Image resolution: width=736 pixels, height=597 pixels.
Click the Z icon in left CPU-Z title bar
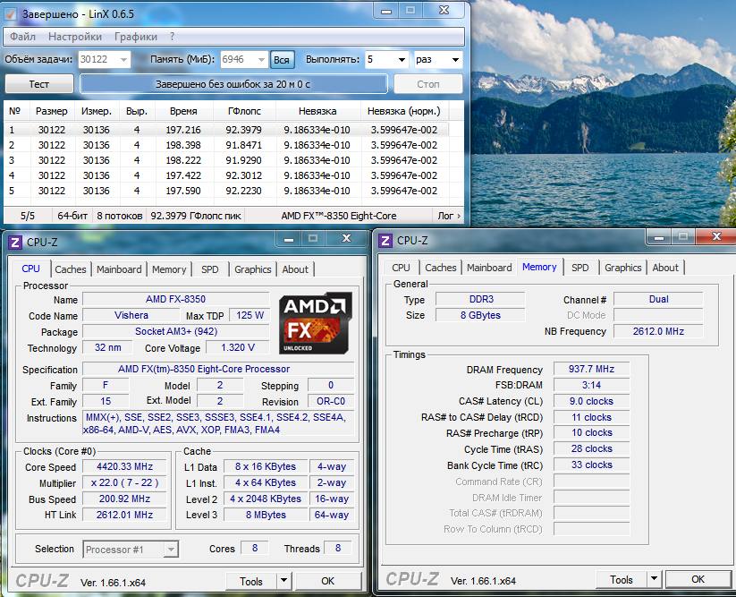[15, 243]
